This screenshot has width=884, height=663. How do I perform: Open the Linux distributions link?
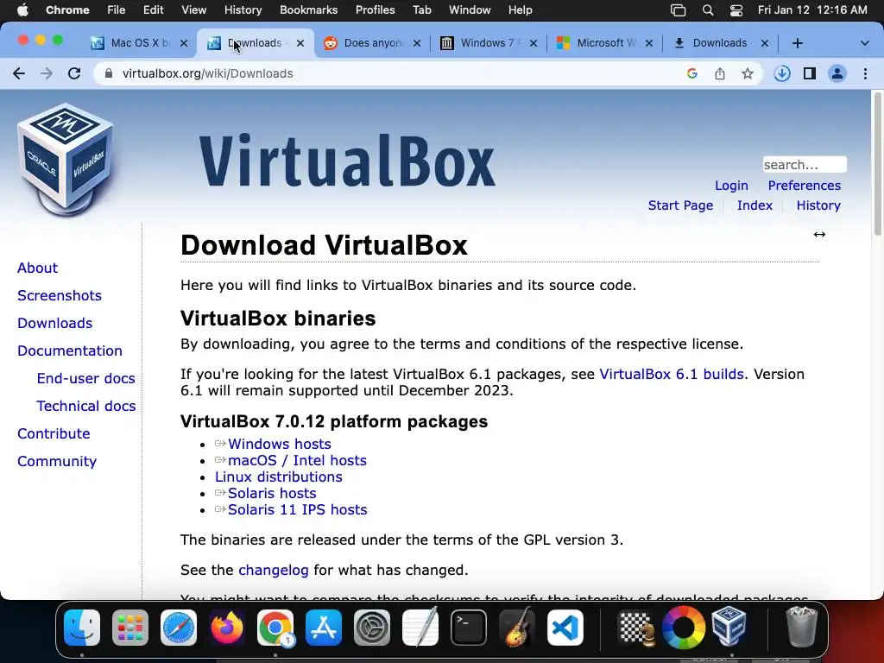coord(279,477)
